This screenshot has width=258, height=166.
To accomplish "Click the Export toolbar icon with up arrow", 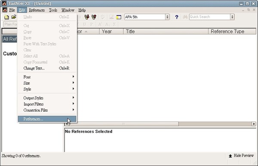I will [94, 17].
